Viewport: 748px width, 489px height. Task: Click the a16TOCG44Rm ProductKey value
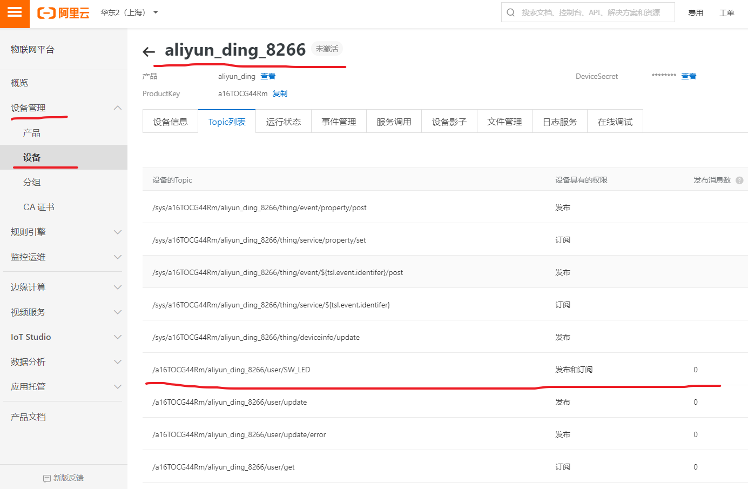click(x=243, y=94)
